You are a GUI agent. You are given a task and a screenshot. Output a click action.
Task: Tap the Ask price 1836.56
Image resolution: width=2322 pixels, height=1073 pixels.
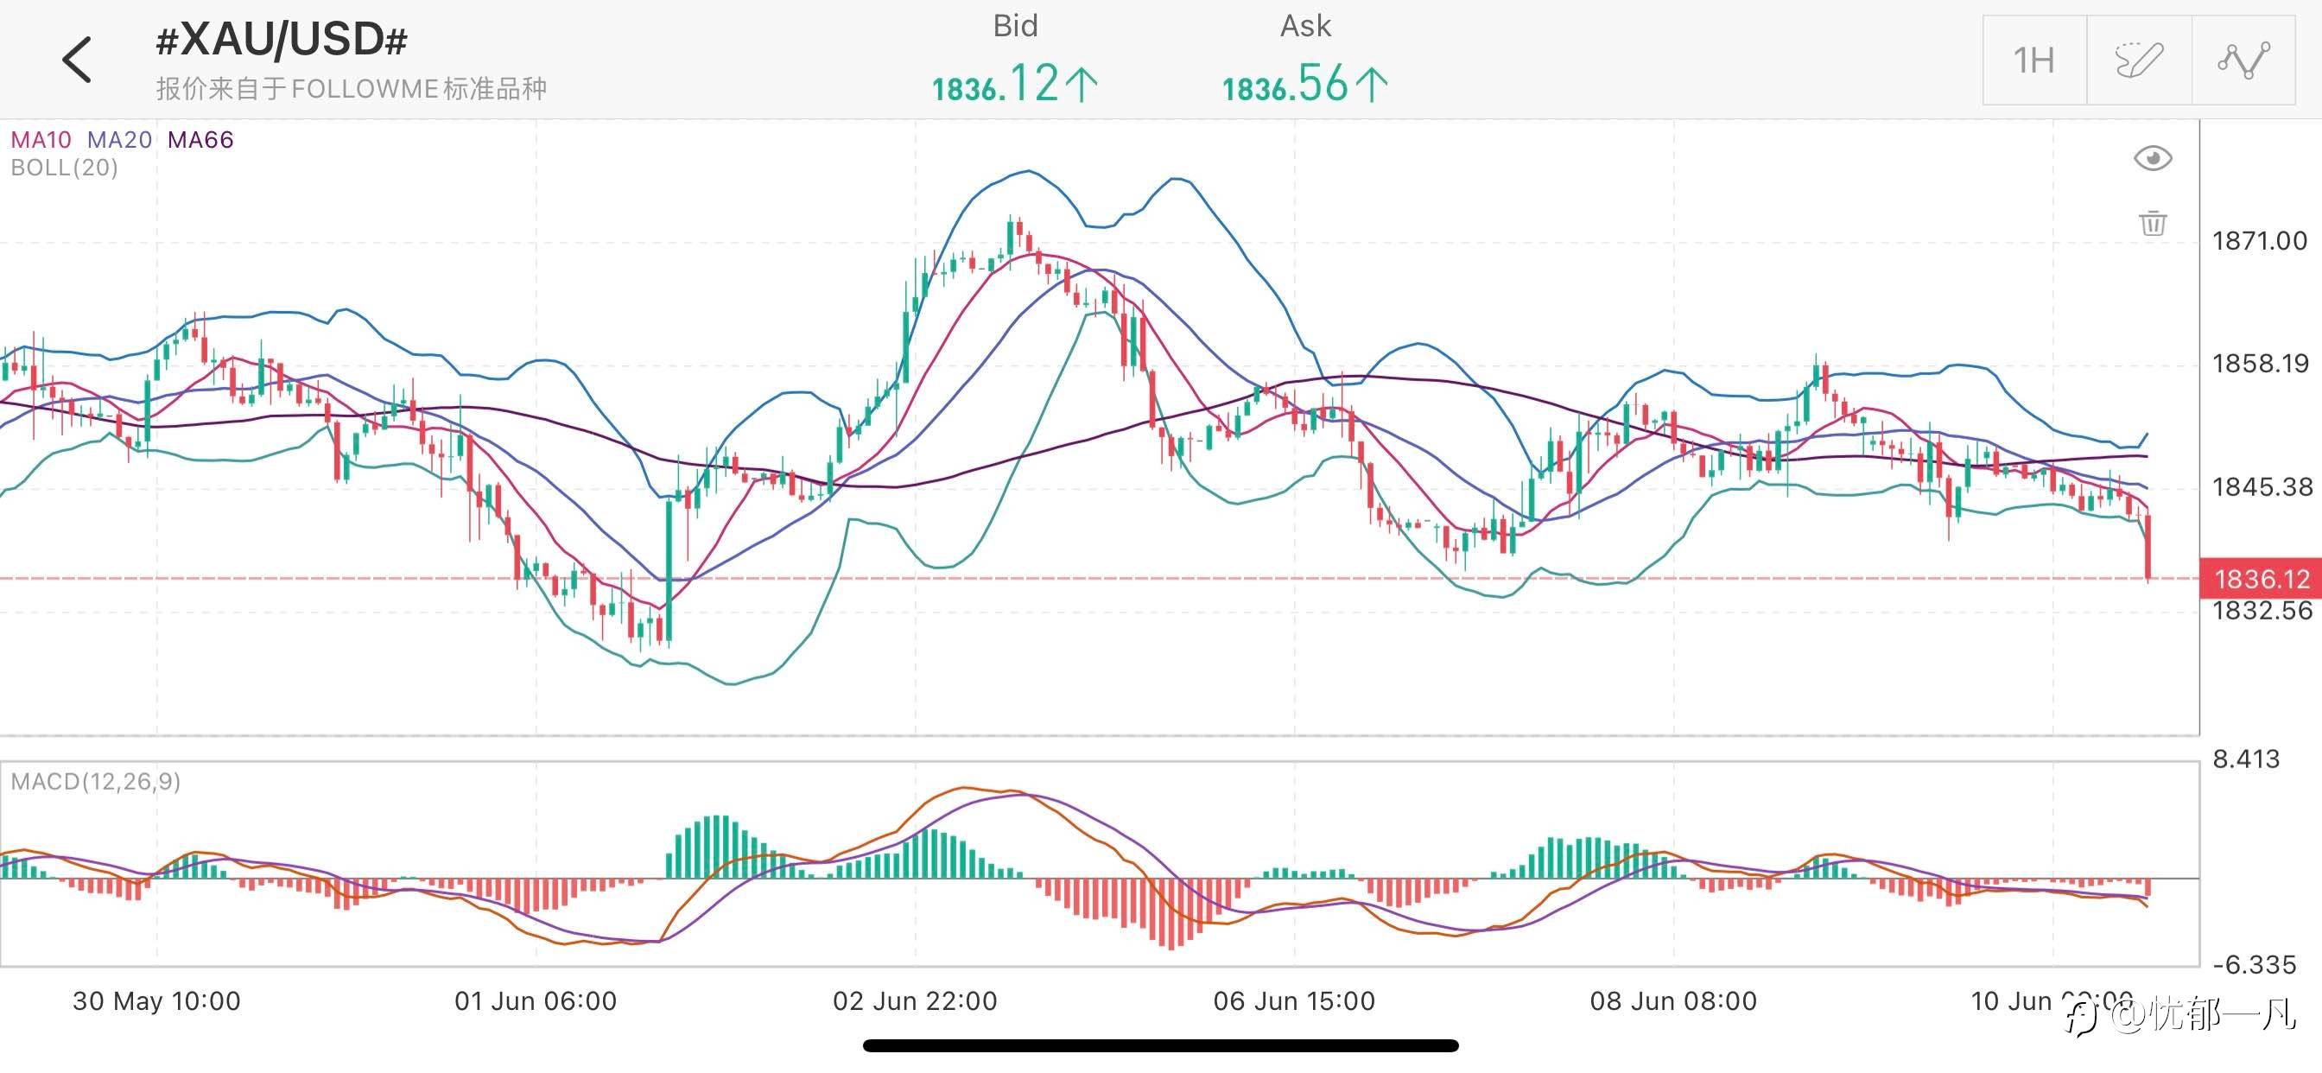click(1304, 85)
